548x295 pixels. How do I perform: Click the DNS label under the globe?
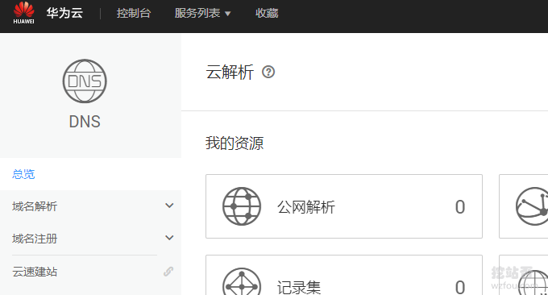pos(85,122)
